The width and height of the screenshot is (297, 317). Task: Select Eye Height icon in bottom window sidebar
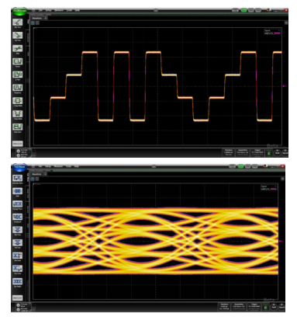[x=18, y=281]
